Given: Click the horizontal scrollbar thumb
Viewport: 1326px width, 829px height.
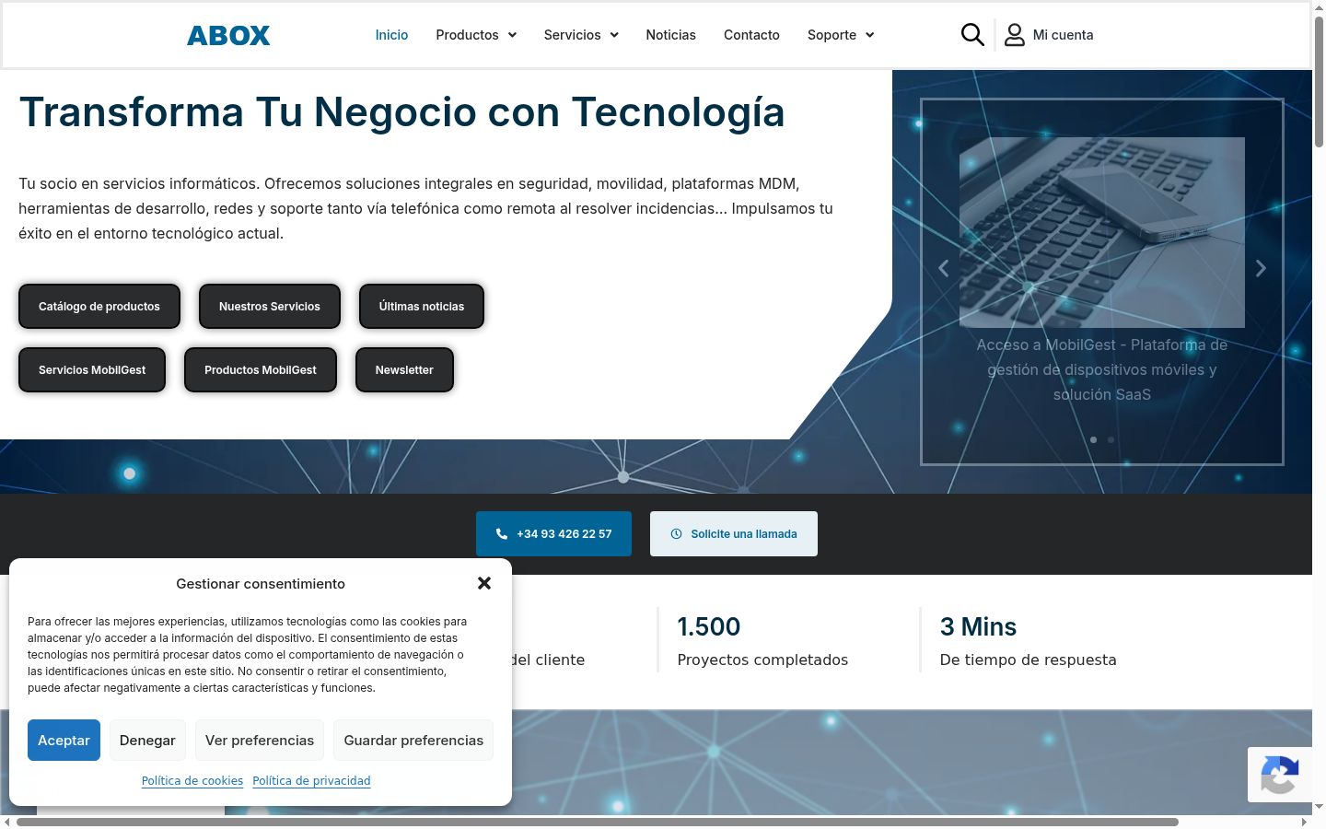Looking at the screenshot, I should (598, 822).
